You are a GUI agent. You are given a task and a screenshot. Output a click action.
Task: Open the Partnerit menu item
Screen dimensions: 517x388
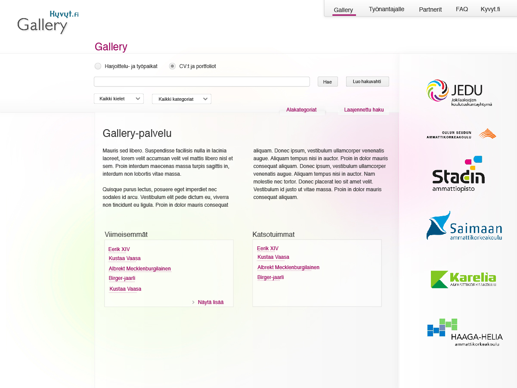coord(430,9)
